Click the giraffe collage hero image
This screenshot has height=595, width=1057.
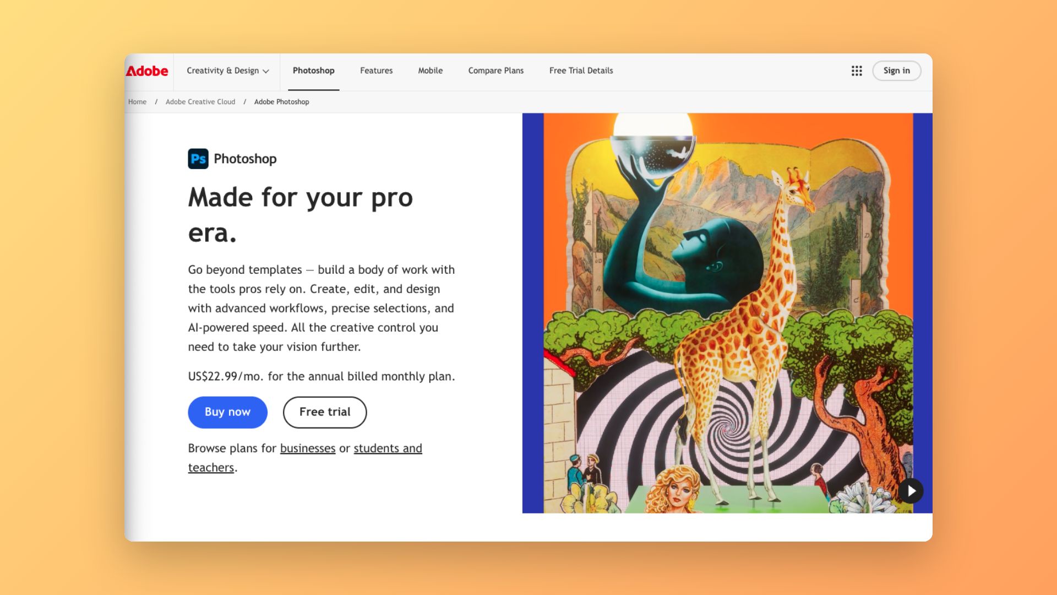coord(727,313)
